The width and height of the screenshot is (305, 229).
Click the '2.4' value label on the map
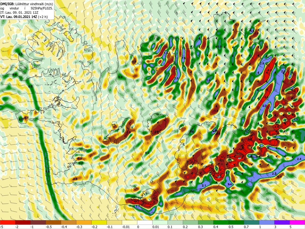[x=299, y=159]
